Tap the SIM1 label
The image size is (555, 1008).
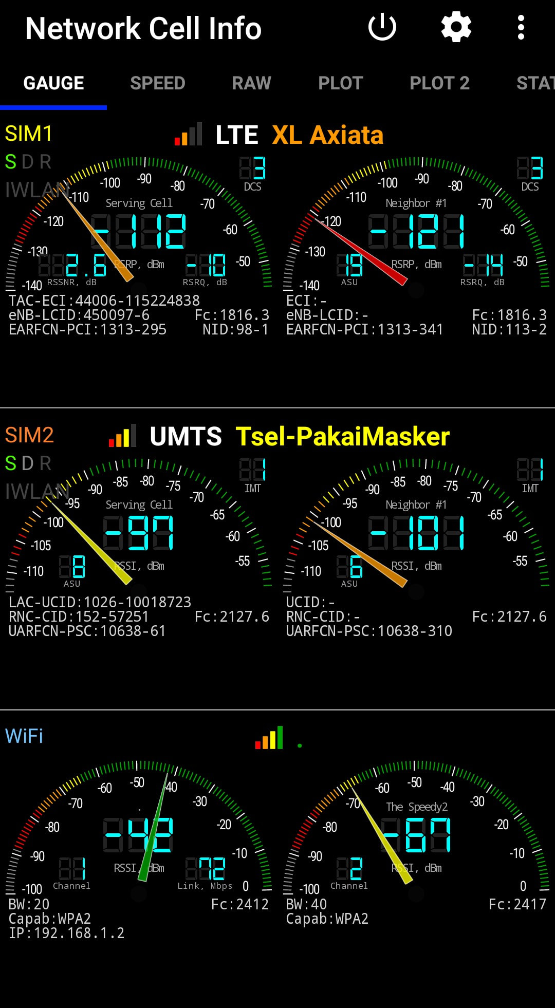coord(29,134)
